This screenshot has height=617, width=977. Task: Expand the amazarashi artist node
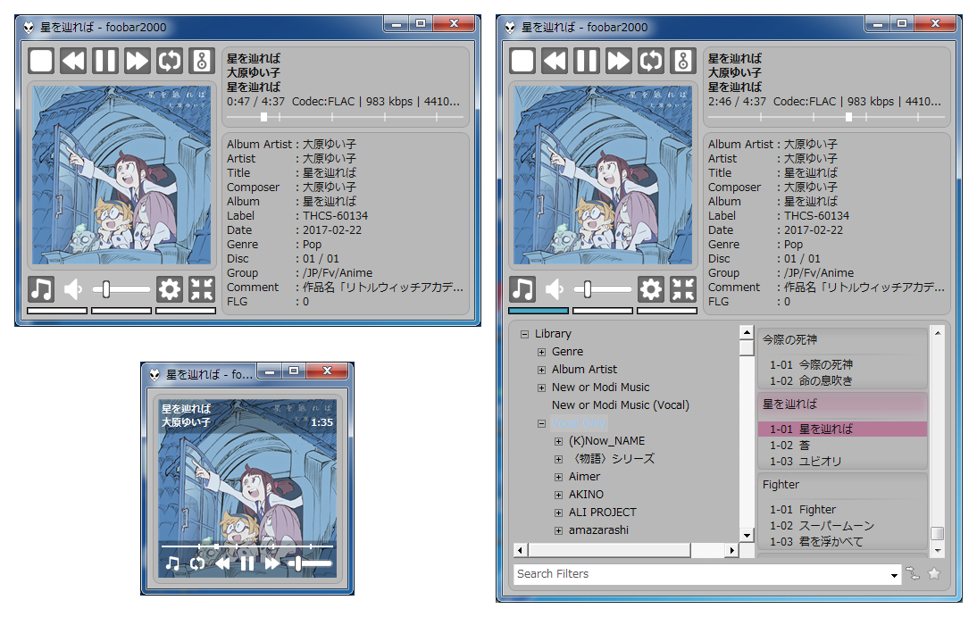(x=558, y=531)
